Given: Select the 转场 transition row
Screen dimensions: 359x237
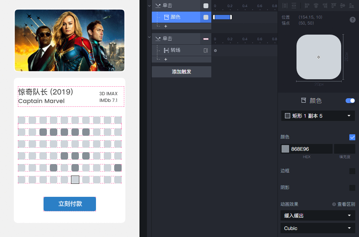Looking at the screenshot, I should (182, 50).
